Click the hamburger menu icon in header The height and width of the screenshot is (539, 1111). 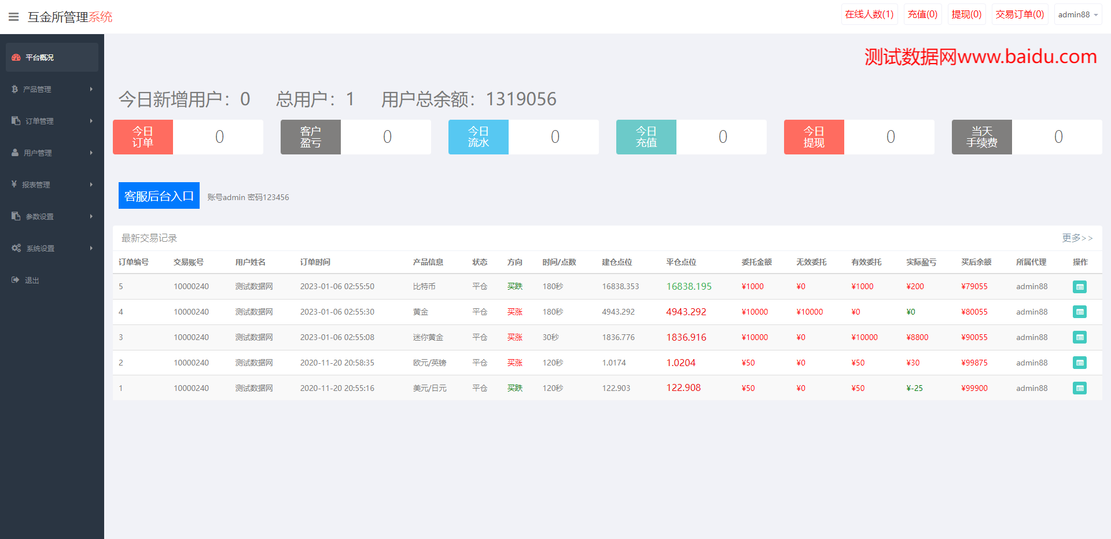[14, 17]
